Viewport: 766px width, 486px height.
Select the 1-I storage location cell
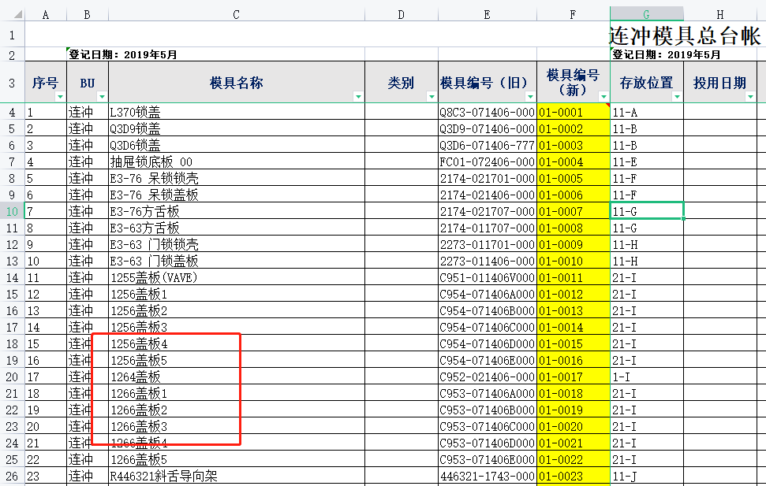646,377
